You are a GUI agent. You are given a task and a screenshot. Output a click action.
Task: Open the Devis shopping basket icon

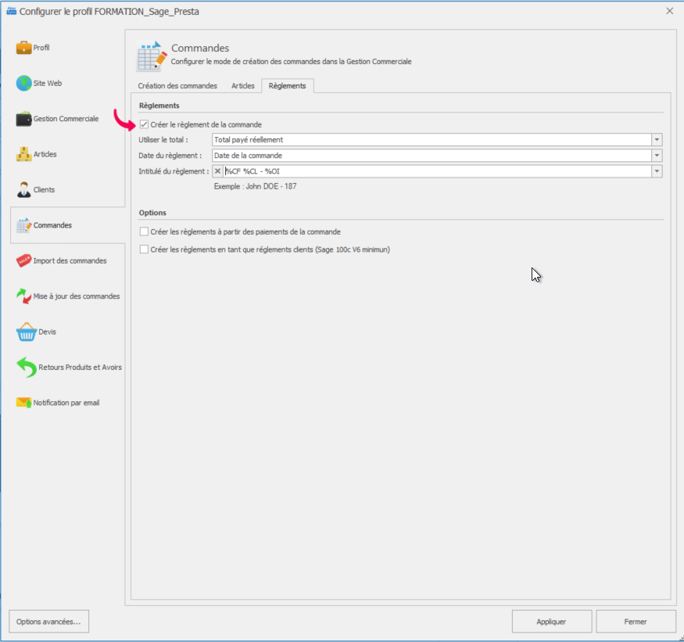pos(26,332)
